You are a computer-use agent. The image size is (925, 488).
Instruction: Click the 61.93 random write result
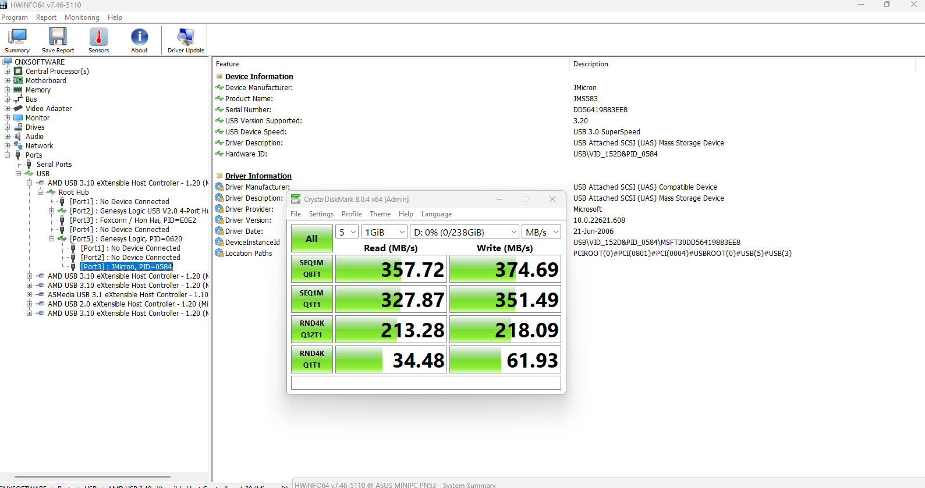[x=505, y=359]
